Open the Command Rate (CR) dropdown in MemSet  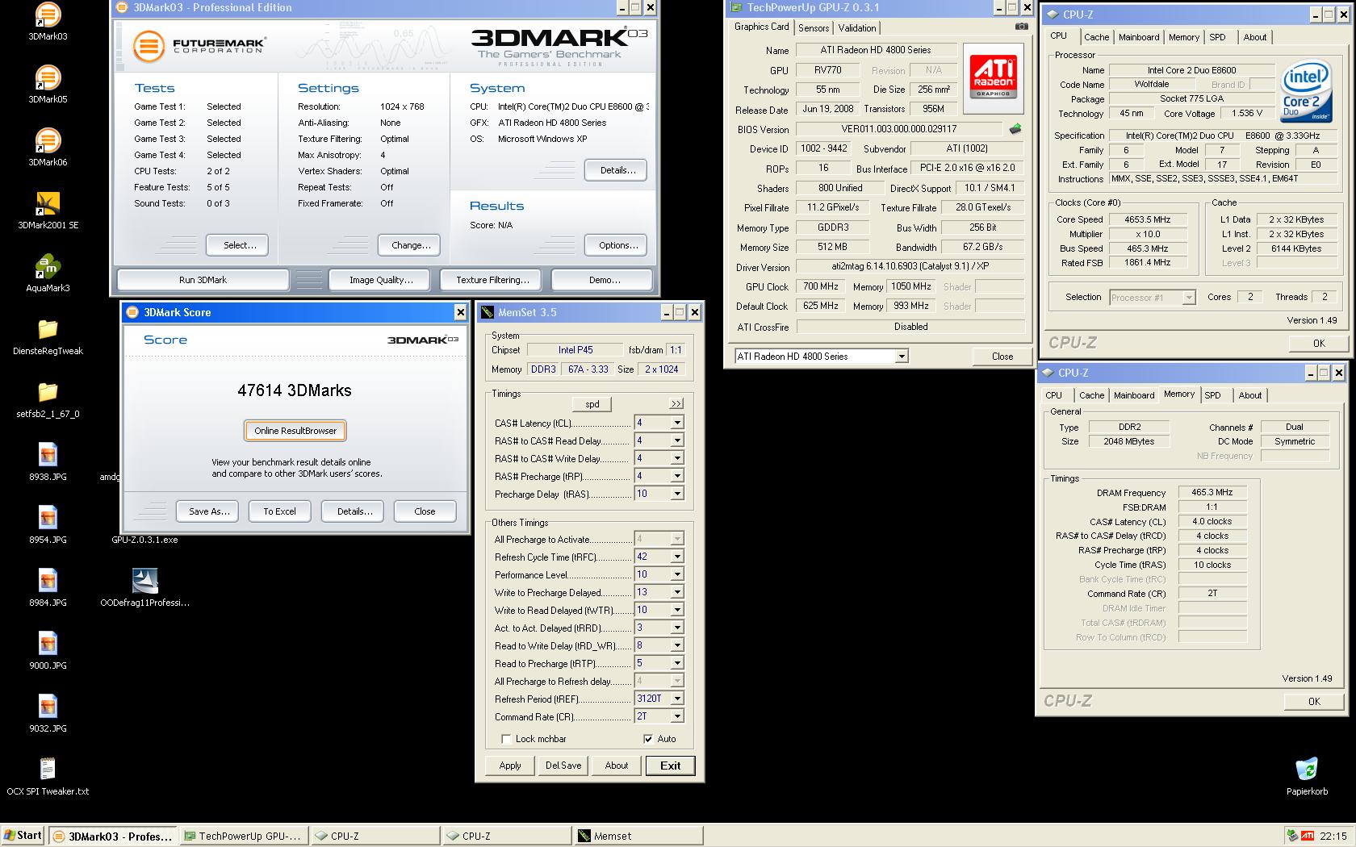click(677, 716)
